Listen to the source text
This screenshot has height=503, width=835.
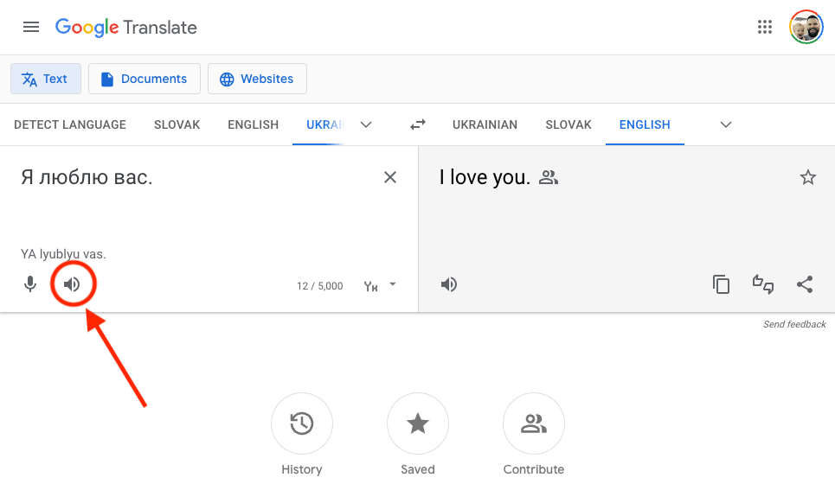pyautogui.click(x=72, y=284)
